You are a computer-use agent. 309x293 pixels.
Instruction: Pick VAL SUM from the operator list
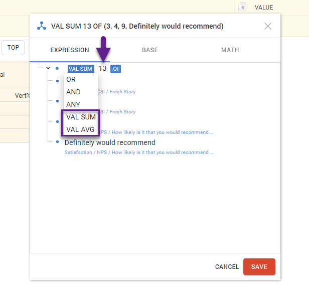tap(81, 117)
